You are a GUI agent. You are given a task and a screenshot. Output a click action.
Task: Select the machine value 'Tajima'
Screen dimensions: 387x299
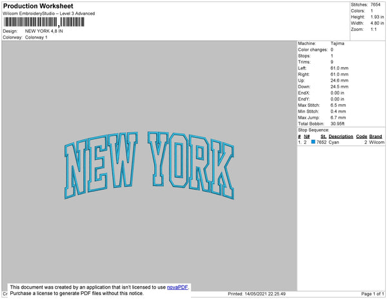pos(337,43)
